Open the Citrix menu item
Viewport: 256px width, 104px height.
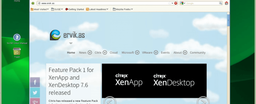click(x=98, y=53)
